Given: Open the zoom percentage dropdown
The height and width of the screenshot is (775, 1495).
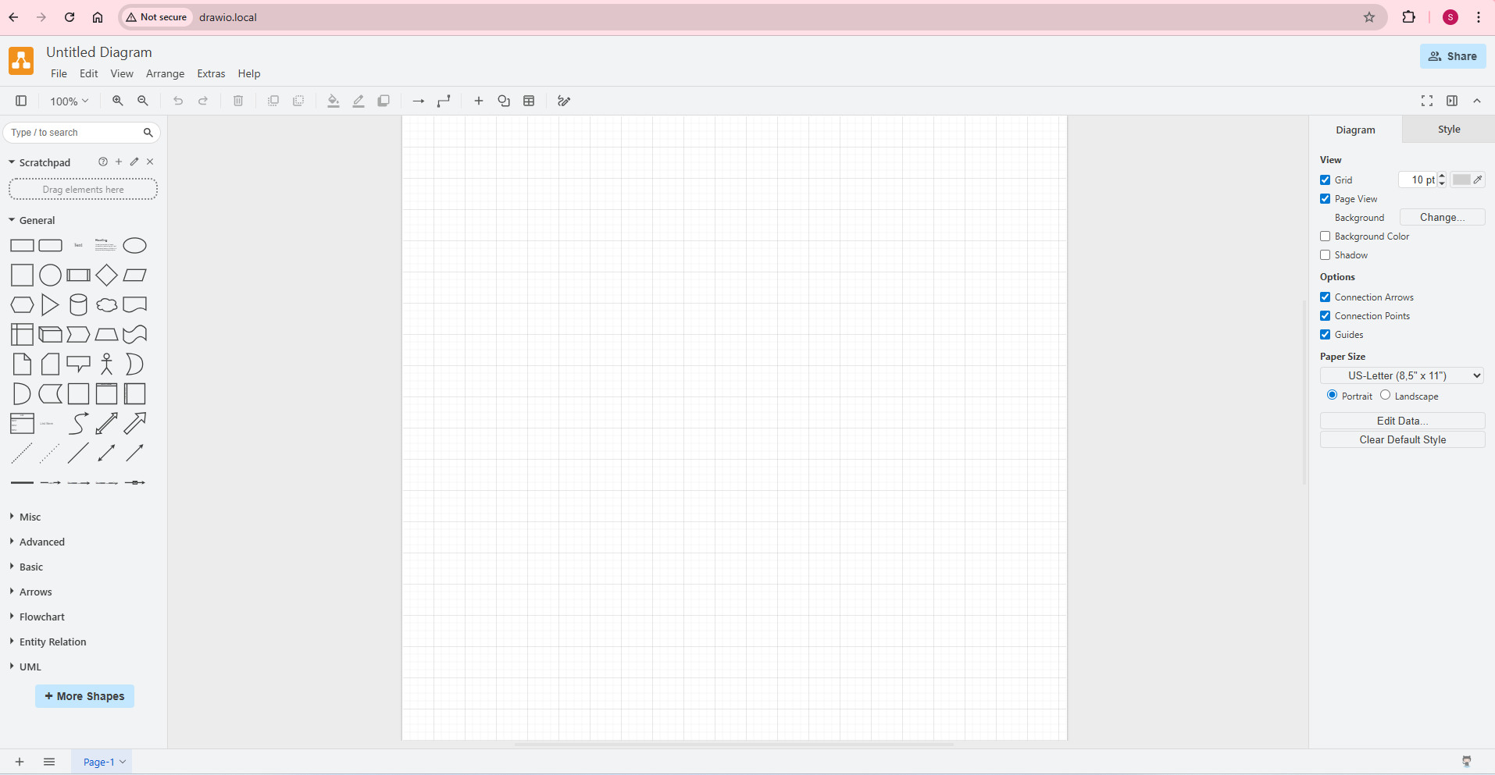Looking at the screenshot, I should tap(69, 101).
